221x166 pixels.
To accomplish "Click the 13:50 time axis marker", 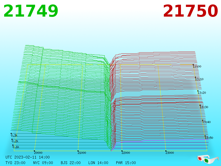I will (x=209, y=138).
